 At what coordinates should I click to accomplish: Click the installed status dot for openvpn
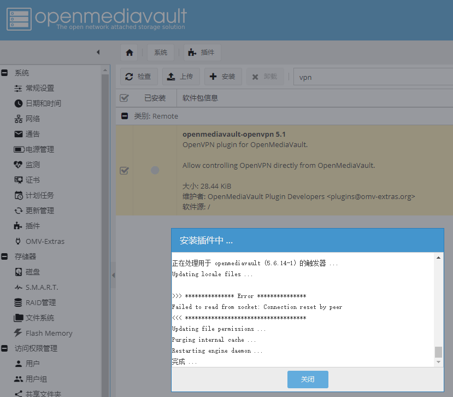[x=155, y=170]
